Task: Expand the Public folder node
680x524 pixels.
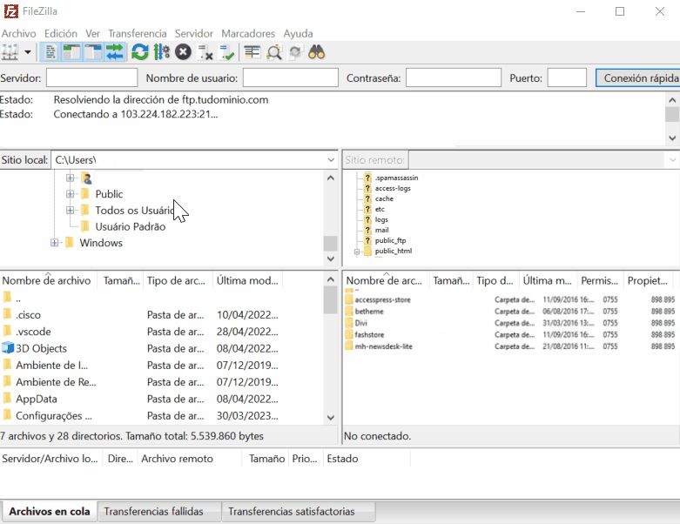Action: point(70,194)
